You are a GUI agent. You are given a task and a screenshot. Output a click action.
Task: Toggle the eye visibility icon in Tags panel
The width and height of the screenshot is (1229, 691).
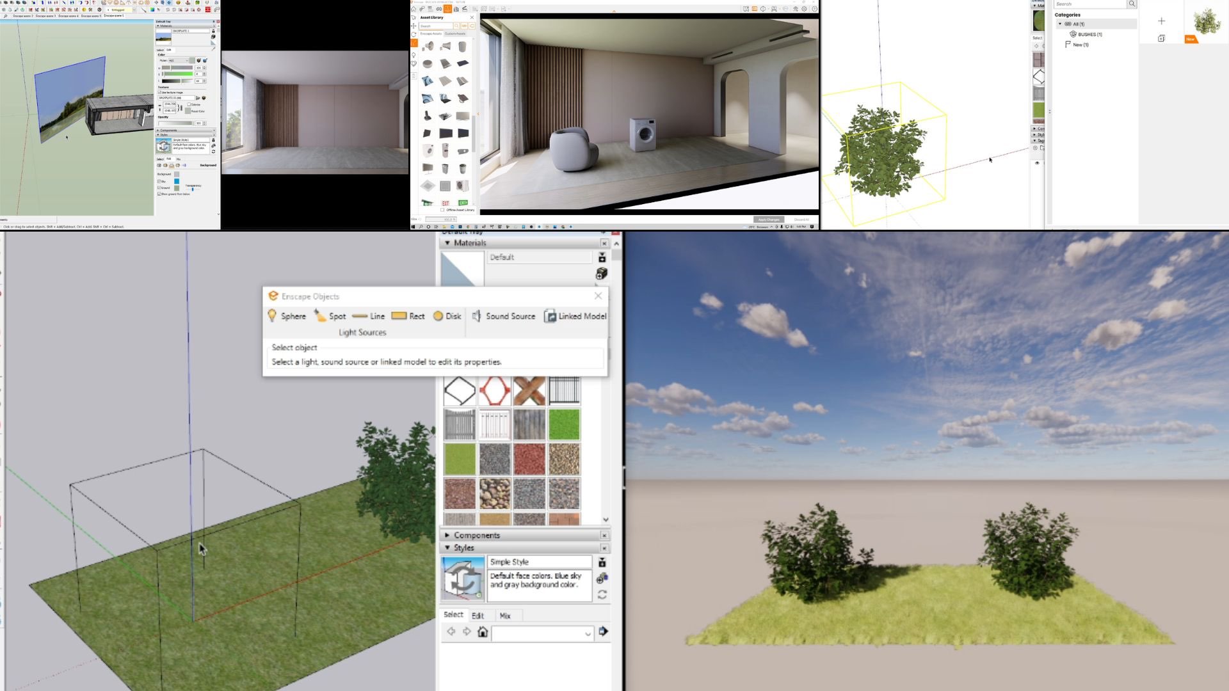1037,163
